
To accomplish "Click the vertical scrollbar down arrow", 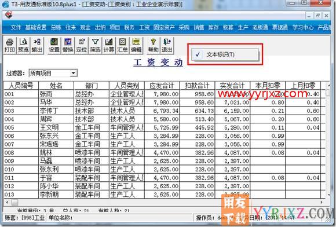I will pos(328,195).
